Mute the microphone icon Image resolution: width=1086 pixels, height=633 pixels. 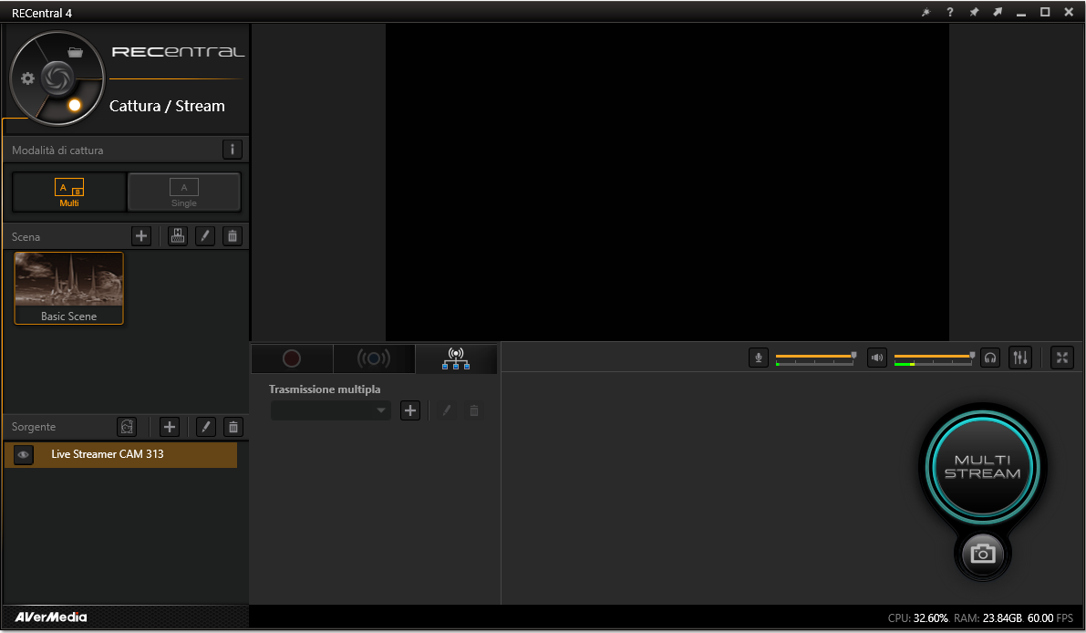[x=759, y=358]
